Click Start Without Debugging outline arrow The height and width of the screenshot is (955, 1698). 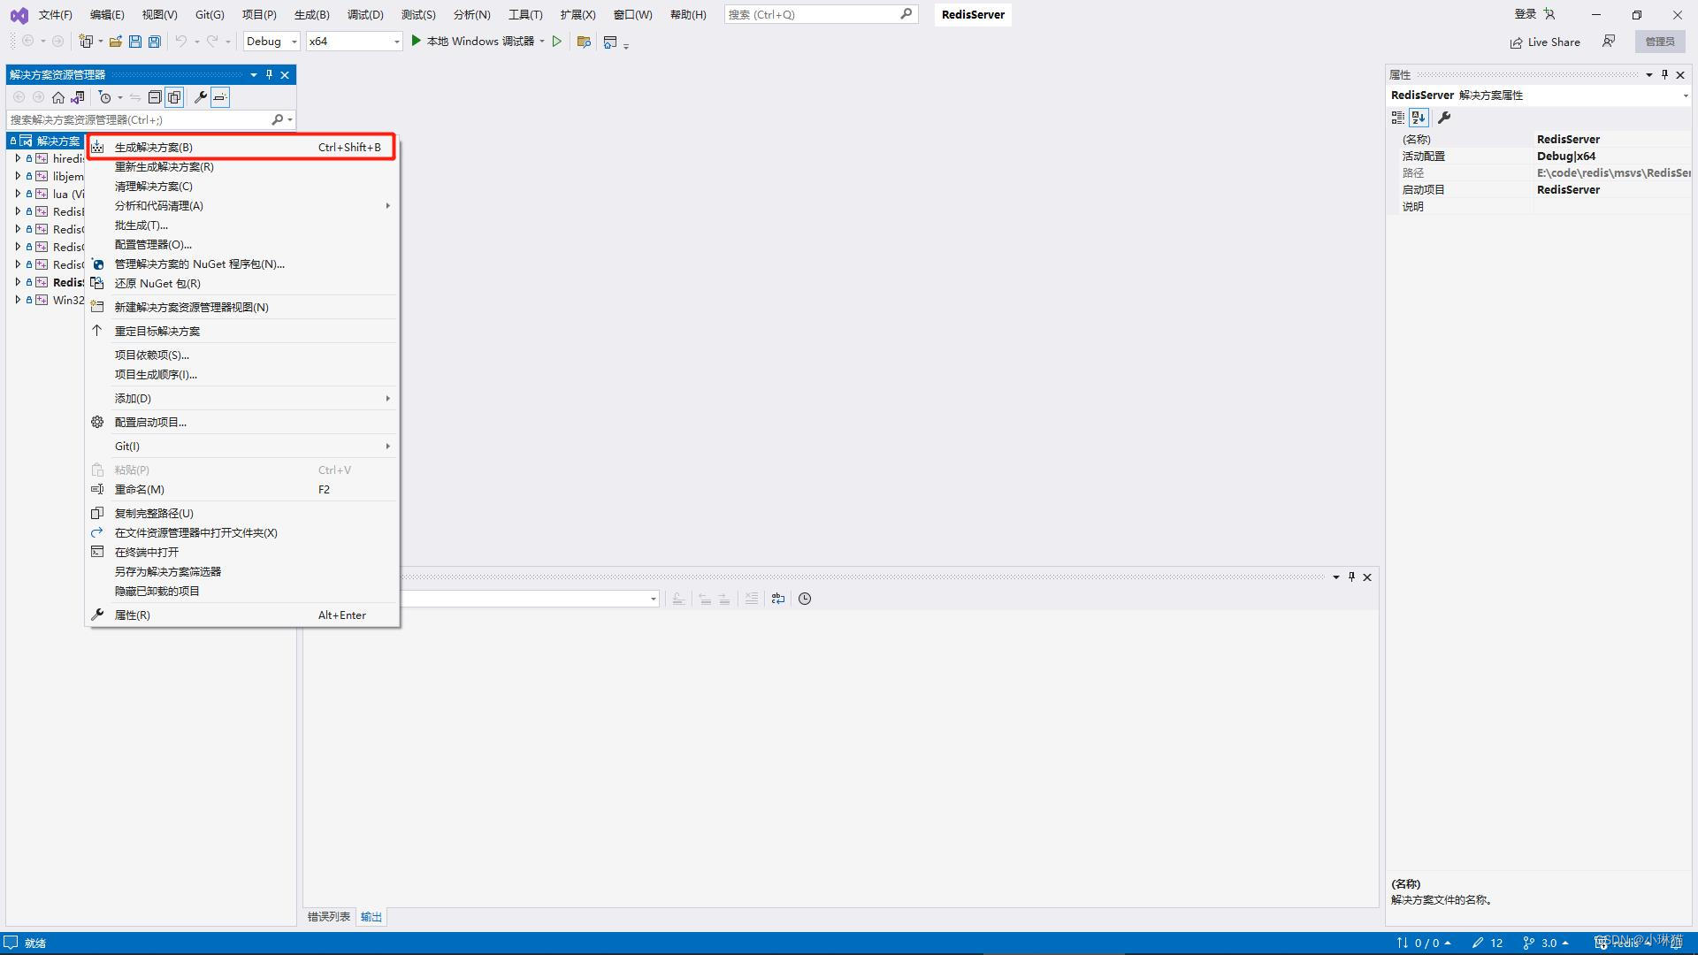(x=557, y=42)
